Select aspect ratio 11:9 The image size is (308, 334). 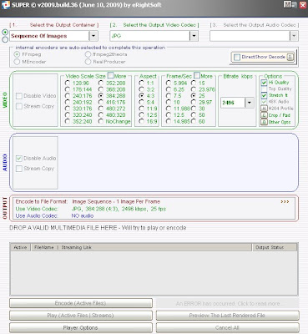[x=141, y=109]
